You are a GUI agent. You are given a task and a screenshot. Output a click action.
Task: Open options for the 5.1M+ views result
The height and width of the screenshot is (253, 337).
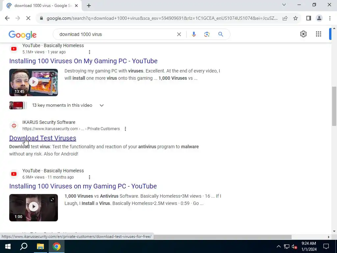tap(90, 52)
